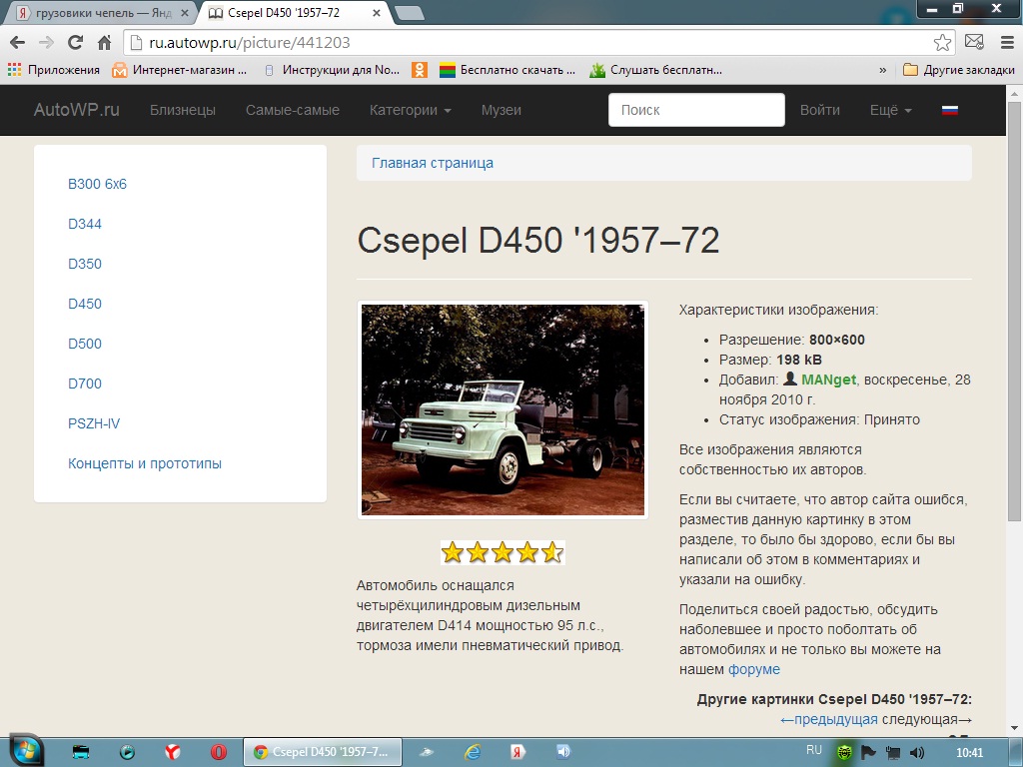This screenshot has width=1023, height=767.
Task: Go to the browser home page icon
Action: [x=104, y=43]
